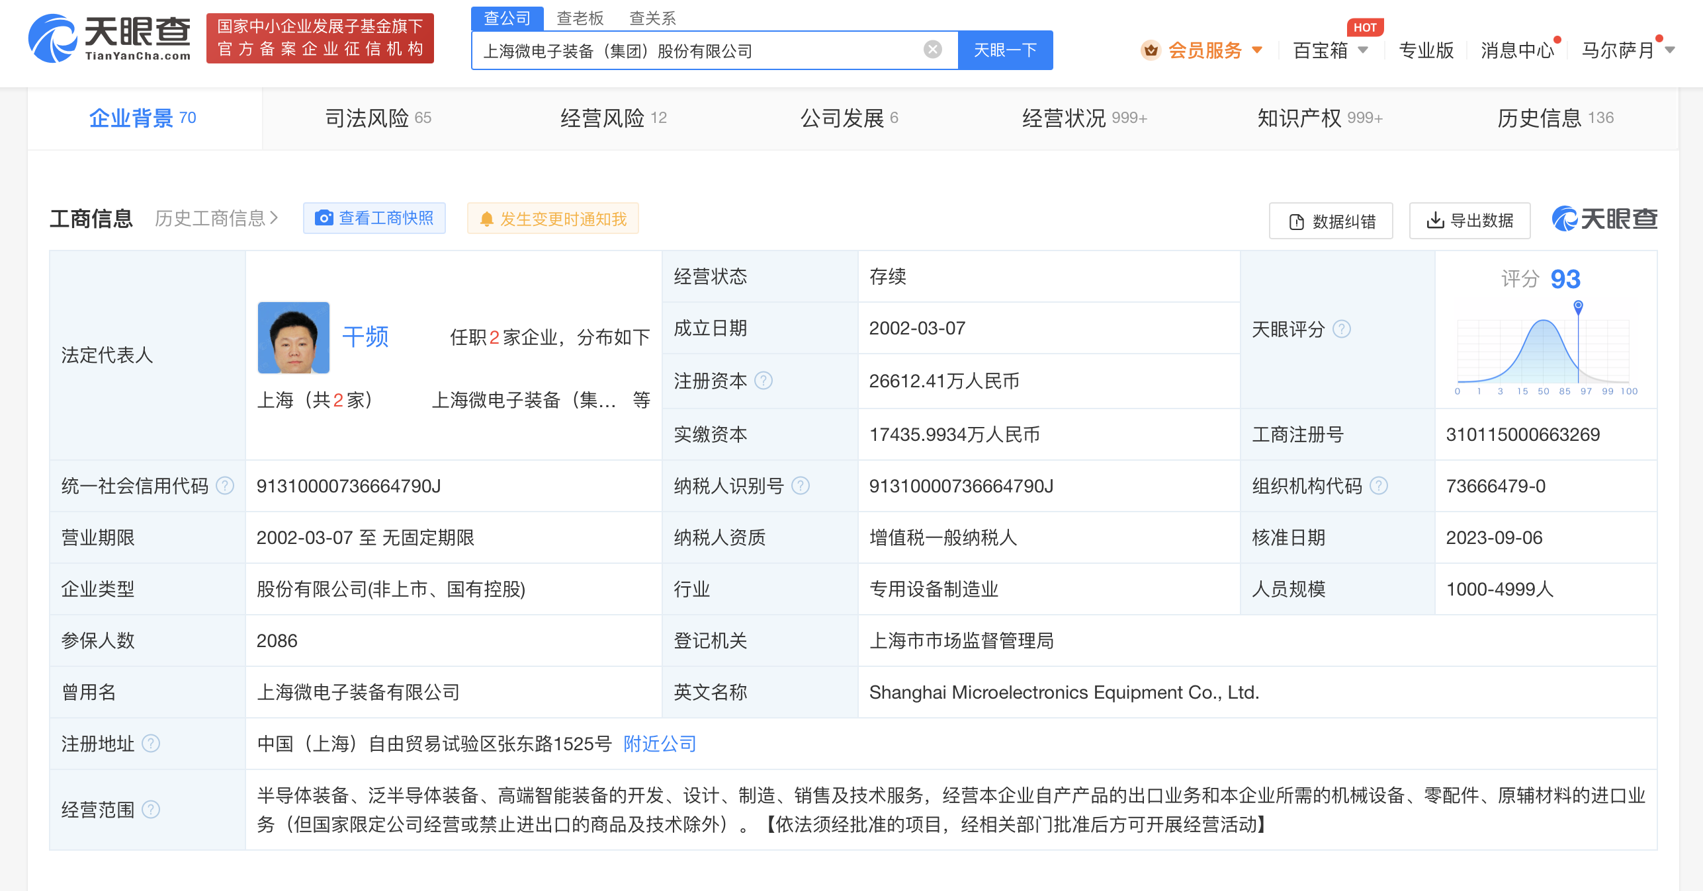
Task: Click help icon next to 注册地址
Action: click(151, 744)
